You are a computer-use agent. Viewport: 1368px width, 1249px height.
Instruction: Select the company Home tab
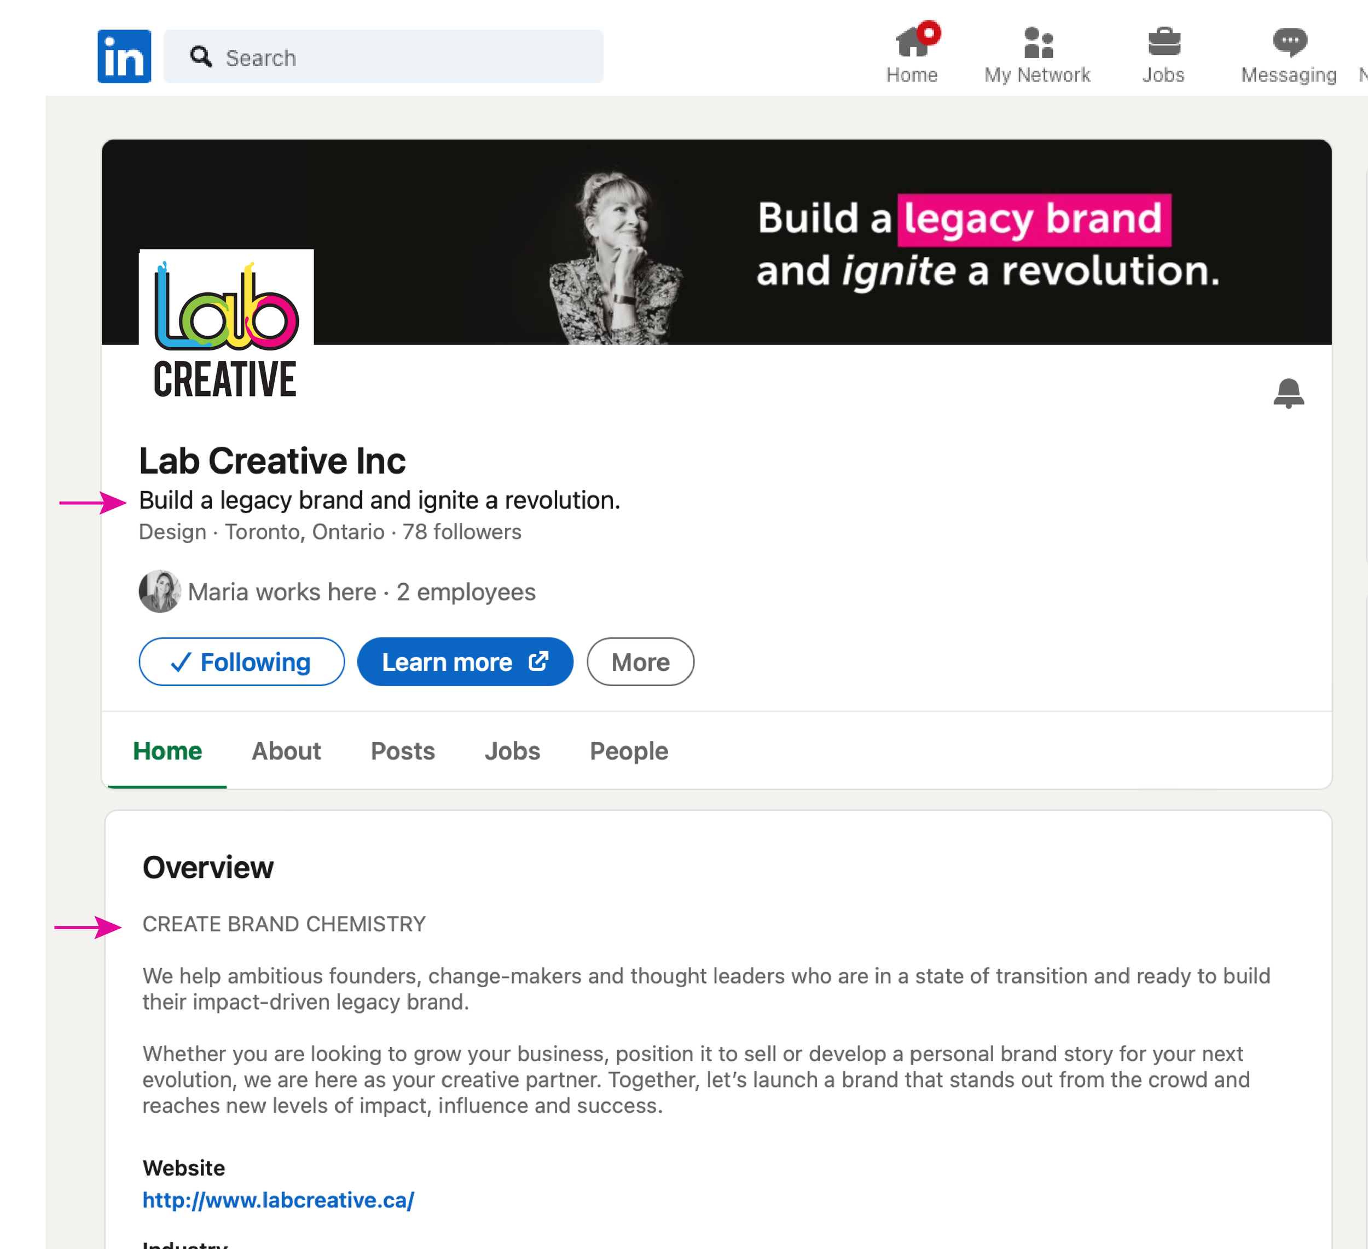tap(167, 751)
